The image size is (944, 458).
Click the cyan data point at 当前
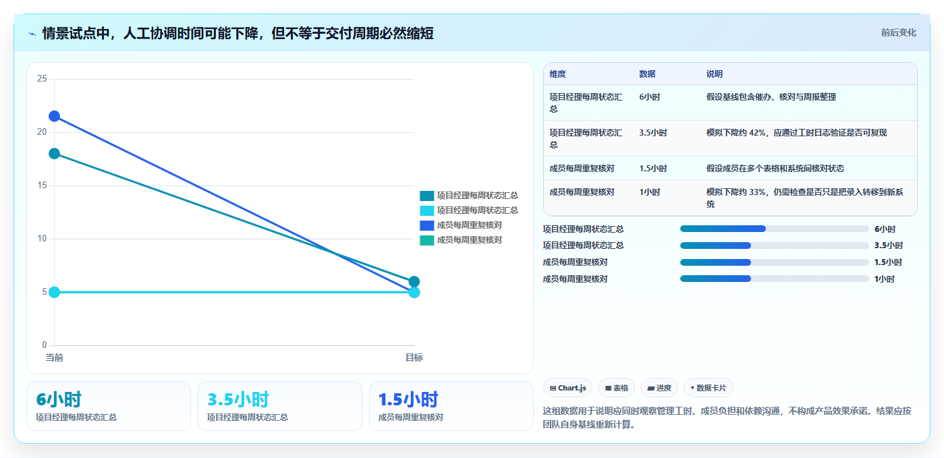(x=54, y=292)
